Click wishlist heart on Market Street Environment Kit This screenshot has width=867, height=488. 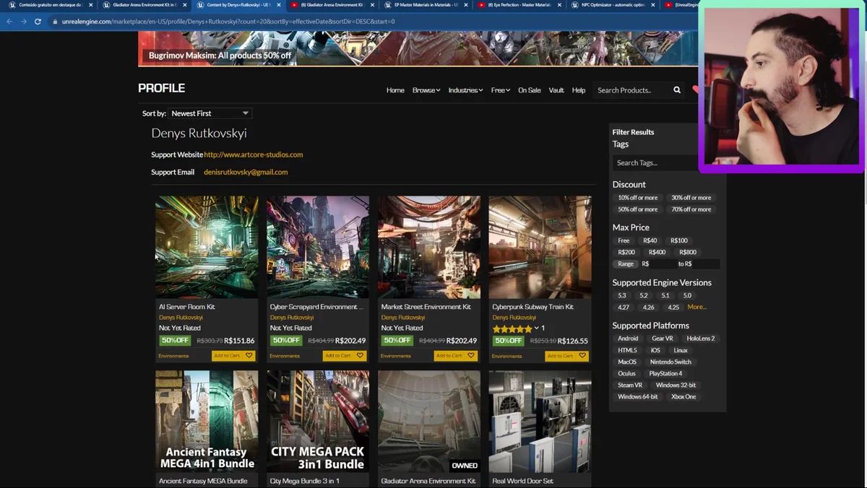(471, 356)
